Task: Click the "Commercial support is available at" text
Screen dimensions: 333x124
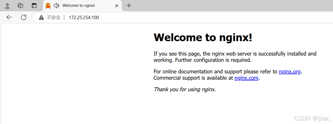Action: 193,78
